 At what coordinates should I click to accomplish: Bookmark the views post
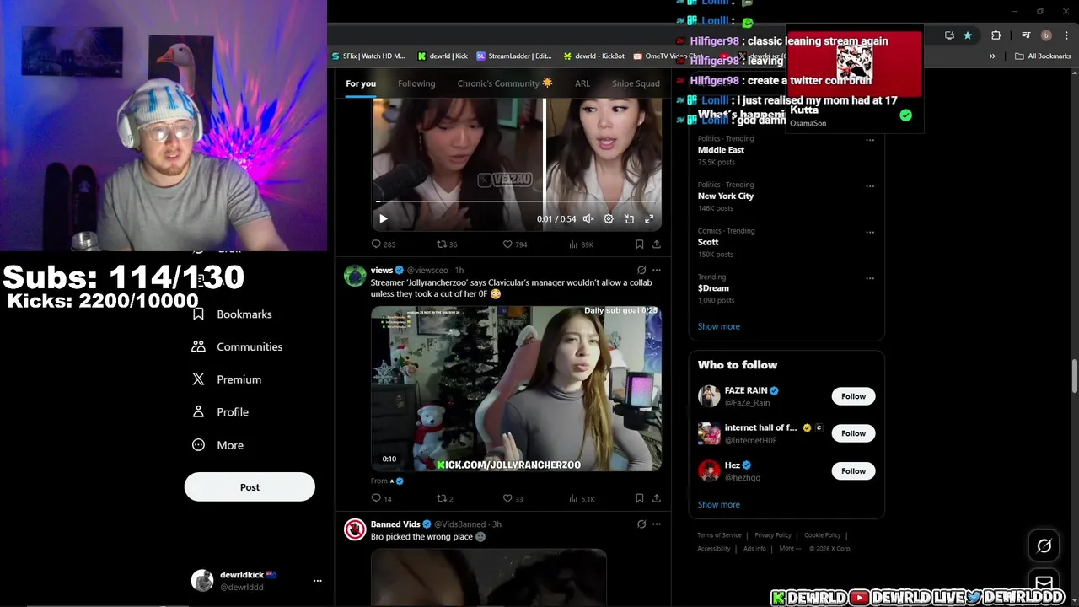[639, 498]
